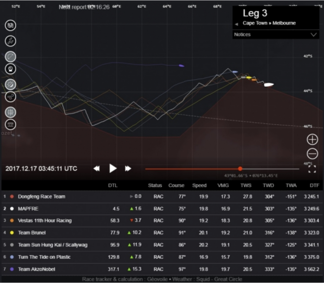The image size is (324, 283).
Task: Toggle the latitude-longitude grid overlay
Action: pos(10,112)
